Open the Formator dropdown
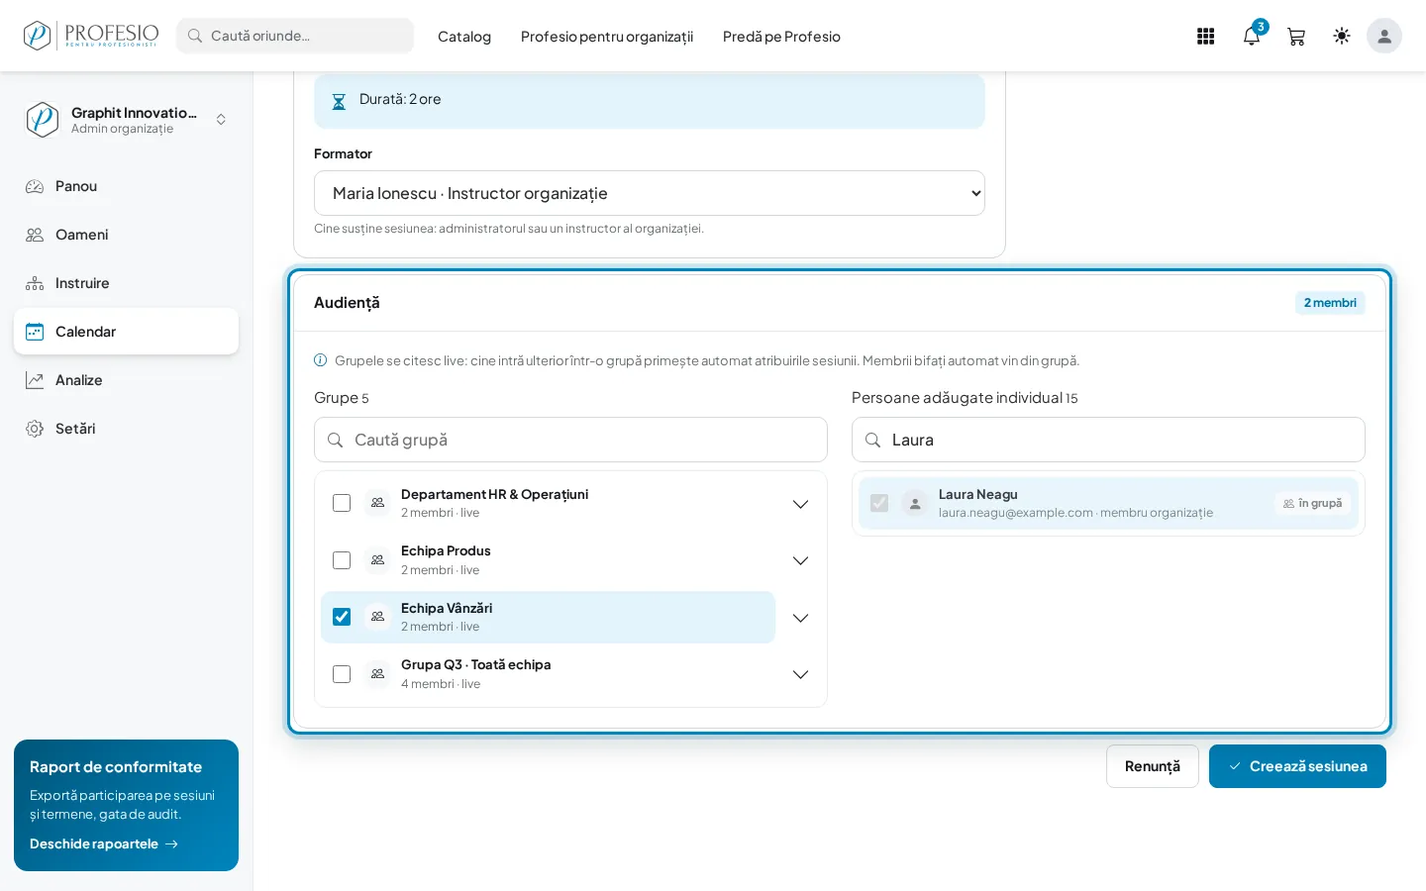Viewport: 1426px width, 891px height. [x=650, y=193]
